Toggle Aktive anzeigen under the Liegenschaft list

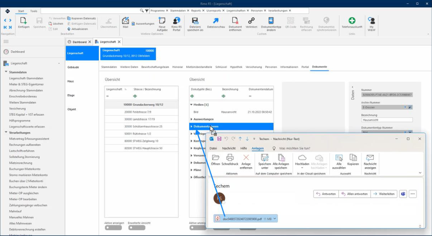[113, 228]
